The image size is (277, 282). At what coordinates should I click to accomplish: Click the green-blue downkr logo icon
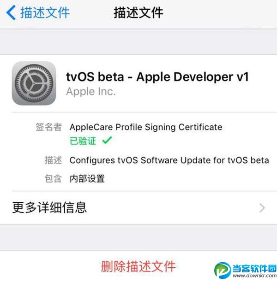[223, 270]
